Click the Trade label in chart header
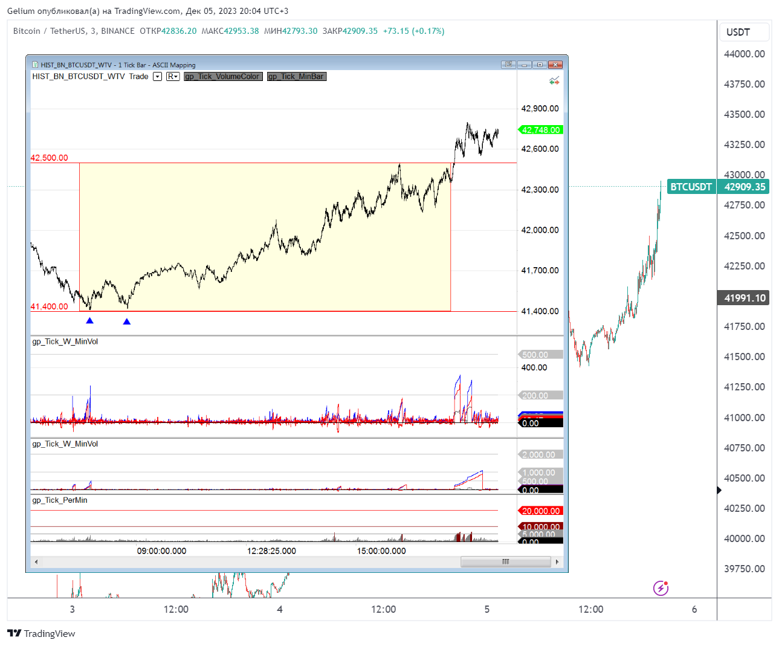 click(x=138, y=77)
